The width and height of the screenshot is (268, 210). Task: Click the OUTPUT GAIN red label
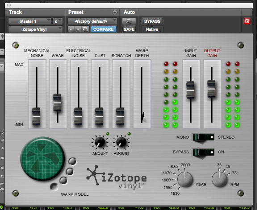click(x=212, y=53)
